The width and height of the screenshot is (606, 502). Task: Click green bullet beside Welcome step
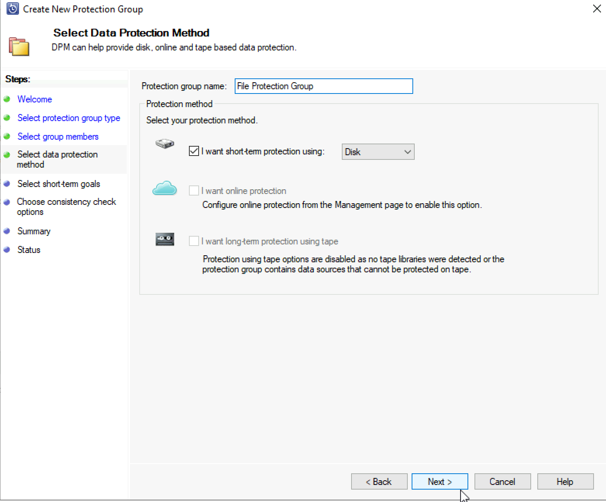coord(7,99)
